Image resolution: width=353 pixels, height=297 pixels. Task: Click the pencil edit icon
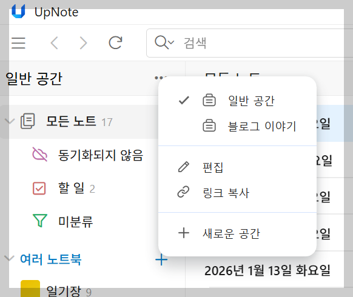(184, 167)
